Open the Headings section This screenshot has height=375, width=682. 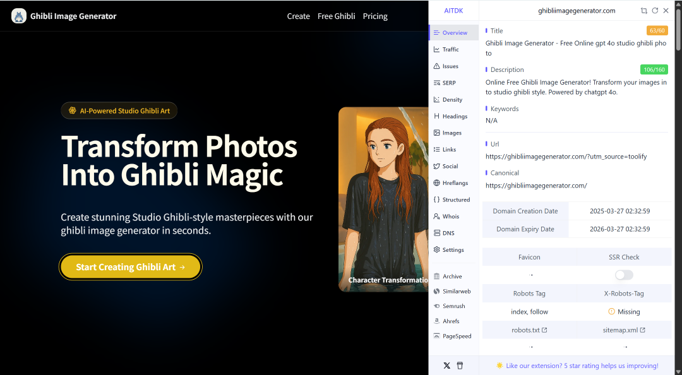(453, 116)
